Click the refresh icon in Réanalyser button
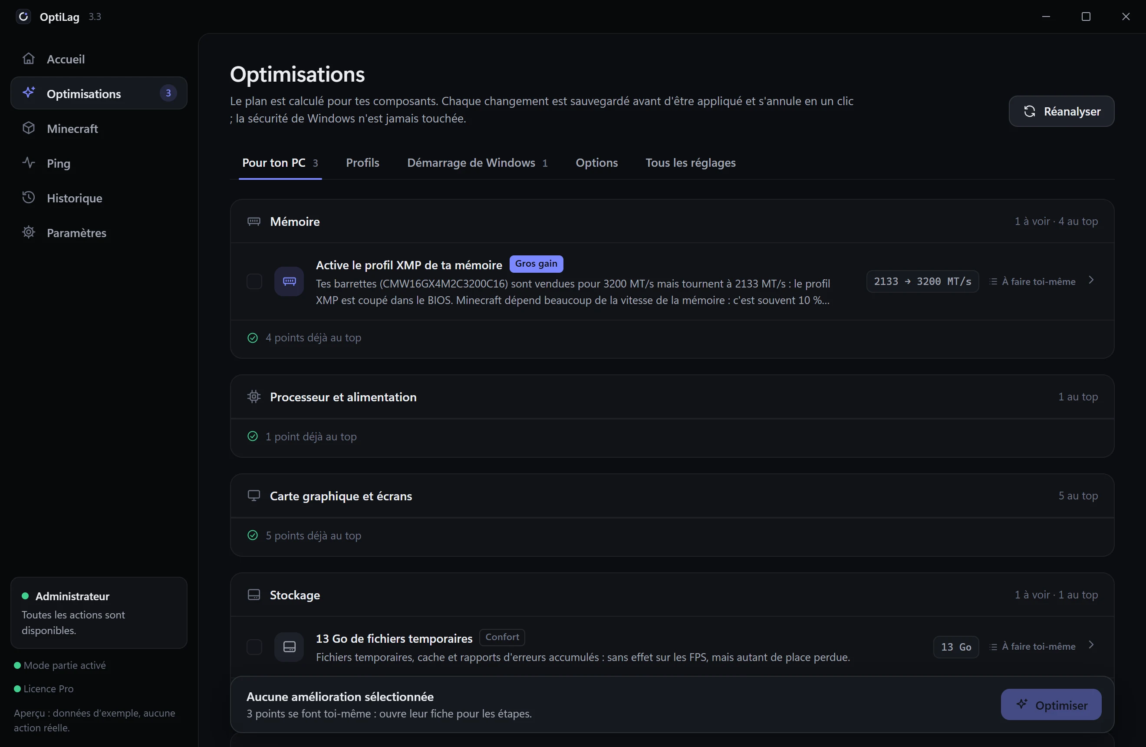The width and height of the screenshot is (1146, 747). [1030, 111]
